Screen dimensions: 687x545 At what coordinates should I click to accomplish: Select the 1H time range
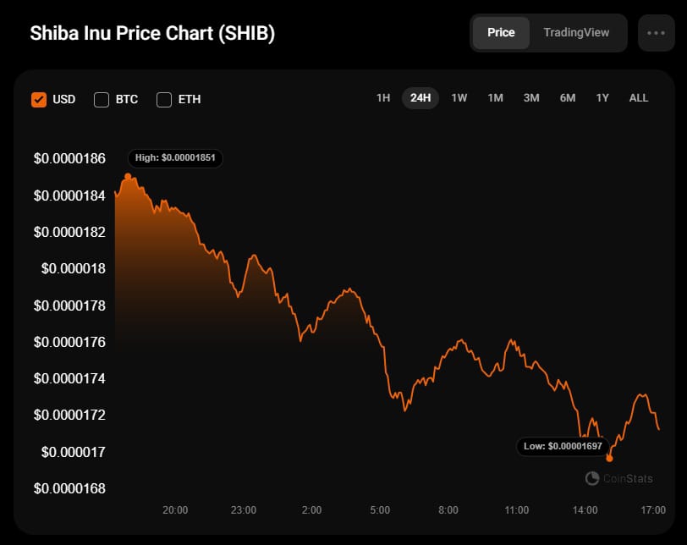click(383, 98)
